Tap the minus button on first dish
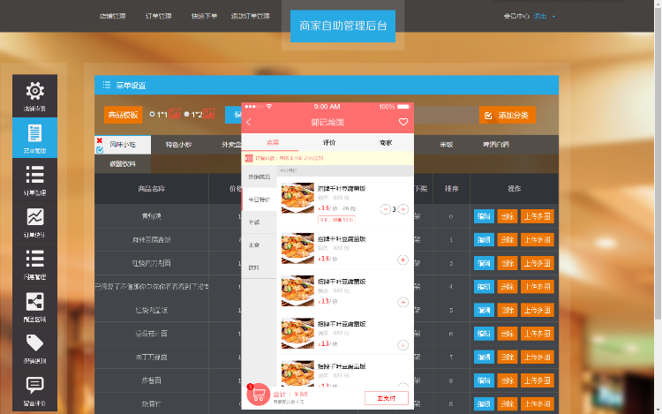Screen dimensions: 662x414 pyautogui.click(x=385, y=209)
